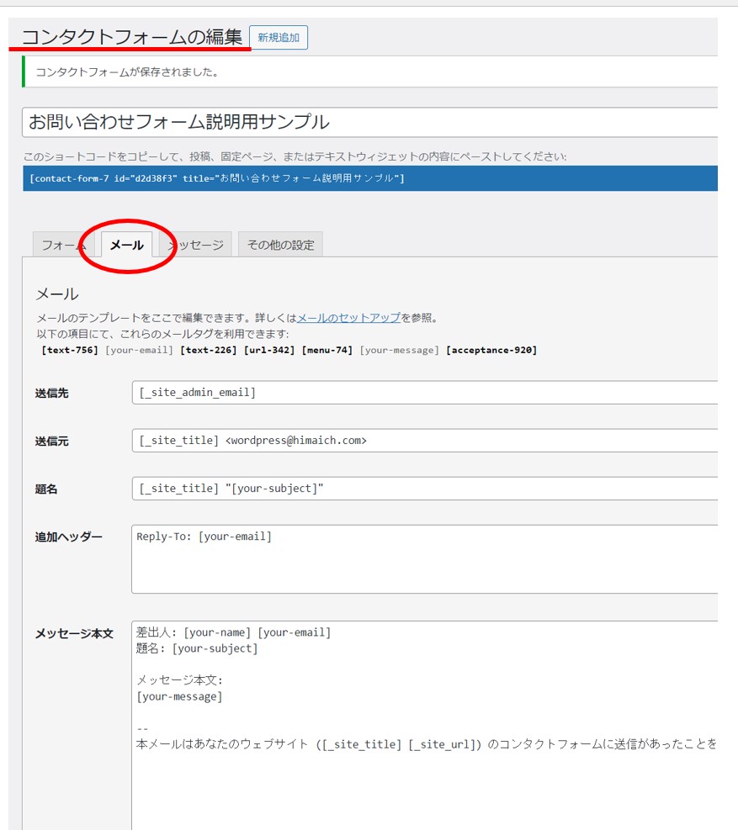Click the form title input field
Image resolution: width=738 pixels, height=830 pixels.
coord(369,122)
